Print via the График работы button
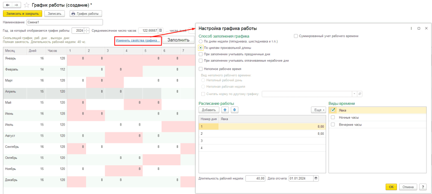The image size is (432, 194). (86, 14)
